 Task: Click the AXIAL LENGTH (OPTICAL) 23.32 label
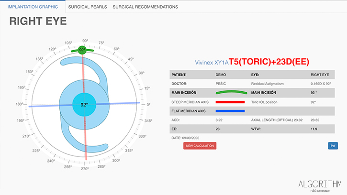pyautogui.click(x=277, y=120)
